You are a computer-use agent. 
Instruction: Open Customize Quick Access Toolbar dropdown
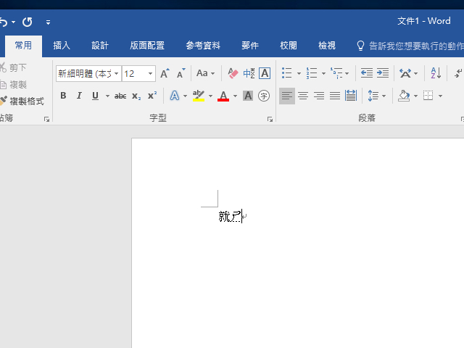(x=48, y=22)
